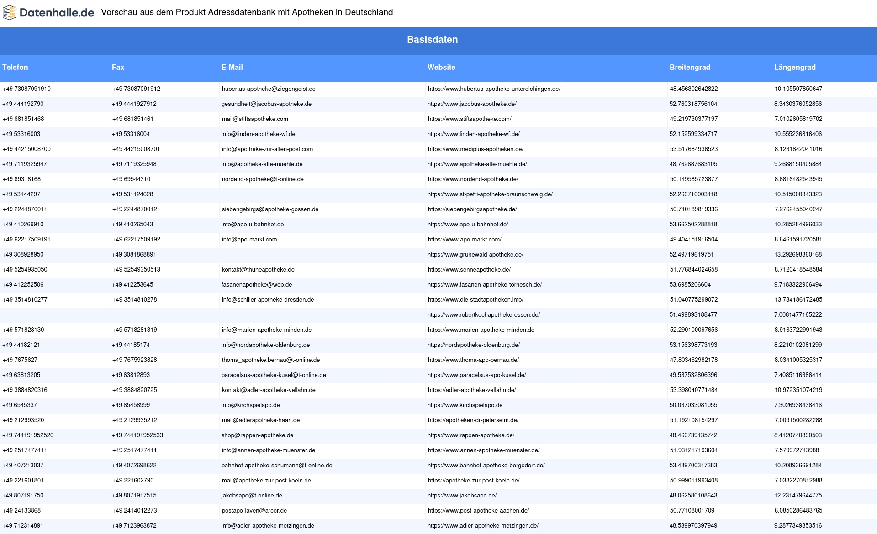Click longitude value 9.2688150405884

(x=798, y=164)
